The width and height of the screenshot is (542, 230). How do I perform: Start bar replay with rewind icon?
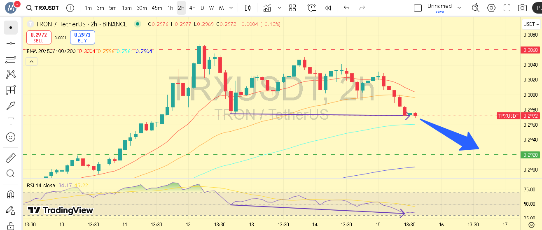(328, 8)
